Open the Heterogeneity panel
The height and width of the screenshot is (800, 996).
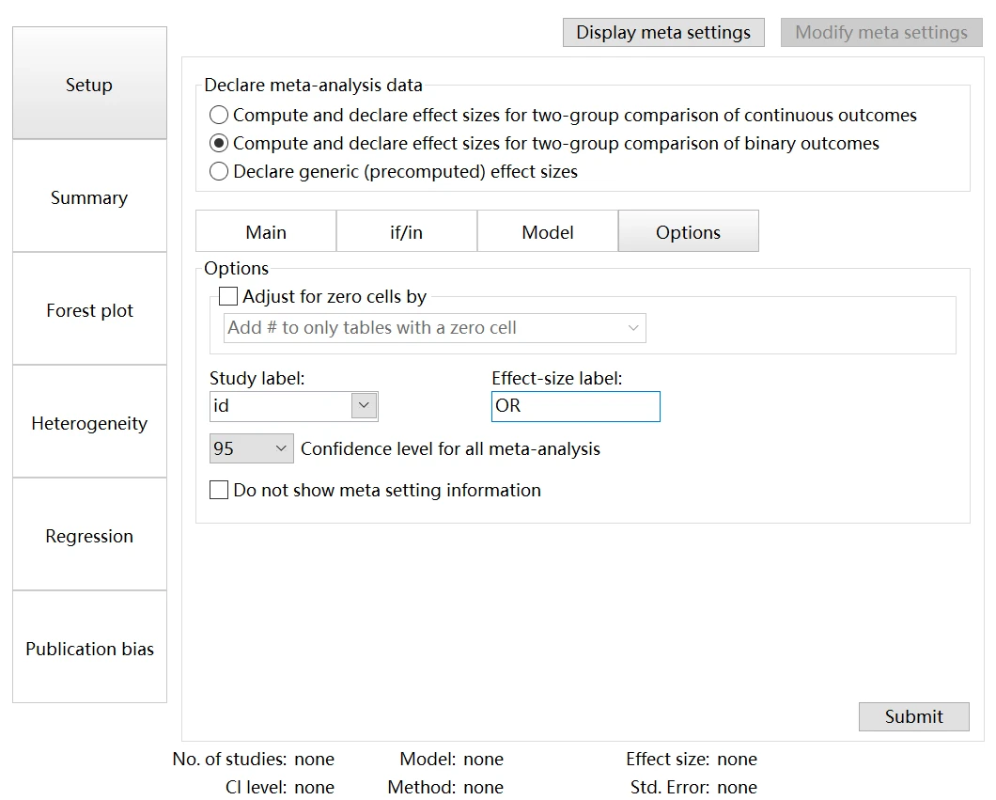(89, 423)
